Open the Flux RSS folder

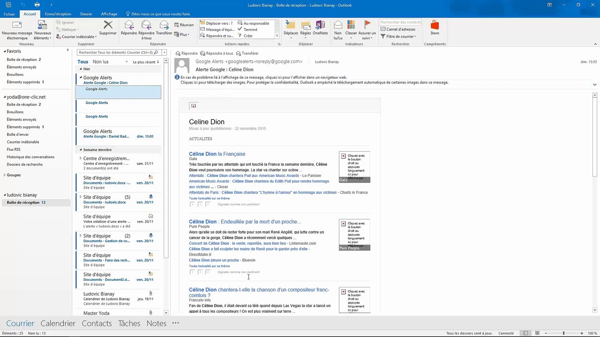(14, 149)
